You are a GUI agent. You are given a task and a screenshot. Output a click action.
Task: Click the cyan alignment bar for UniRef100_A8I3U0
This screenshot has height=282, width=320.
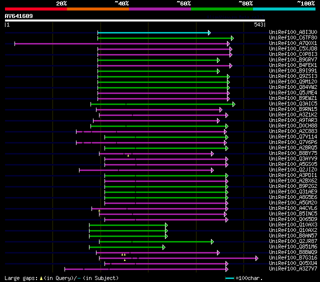154,32
